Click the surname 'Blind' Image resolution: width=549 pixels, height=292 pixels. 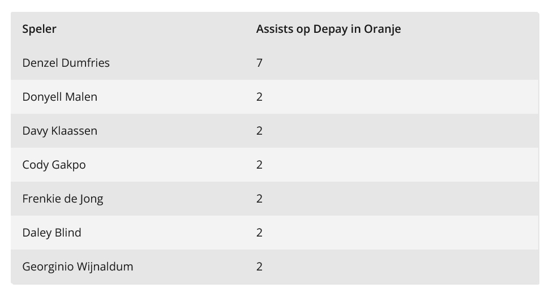[67, 233]
